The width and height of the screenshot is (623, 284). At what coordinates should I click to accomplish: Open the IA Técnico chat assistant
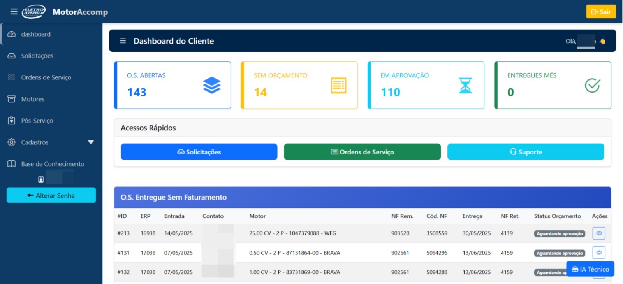coord(590,269)
